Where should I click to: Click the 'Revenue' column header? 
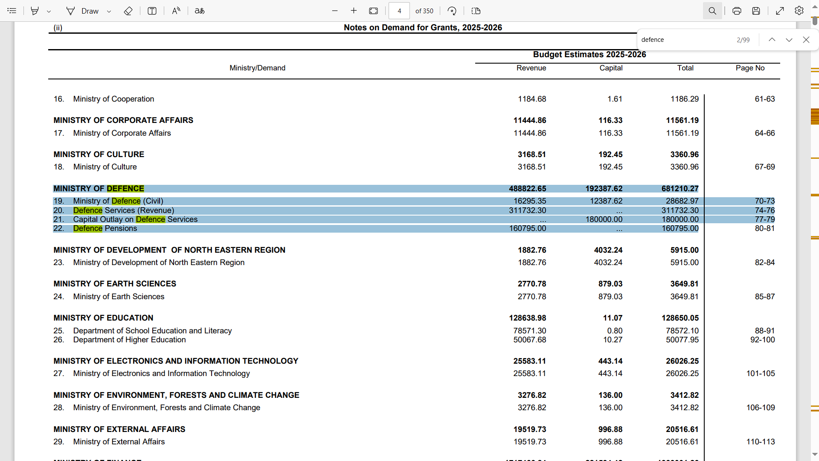click(531, 68)
